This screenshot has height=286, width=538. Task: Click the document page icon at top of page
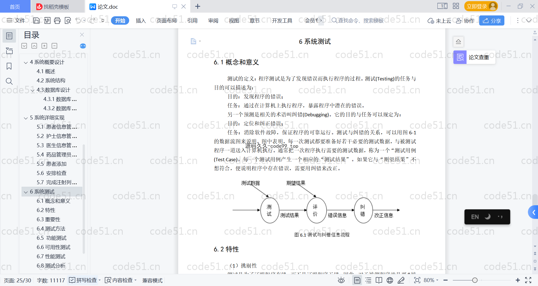[193, 41]
